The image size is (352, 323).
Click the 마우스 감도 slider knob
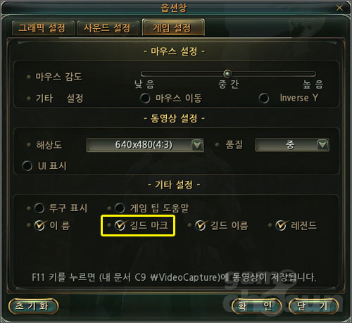227,74
